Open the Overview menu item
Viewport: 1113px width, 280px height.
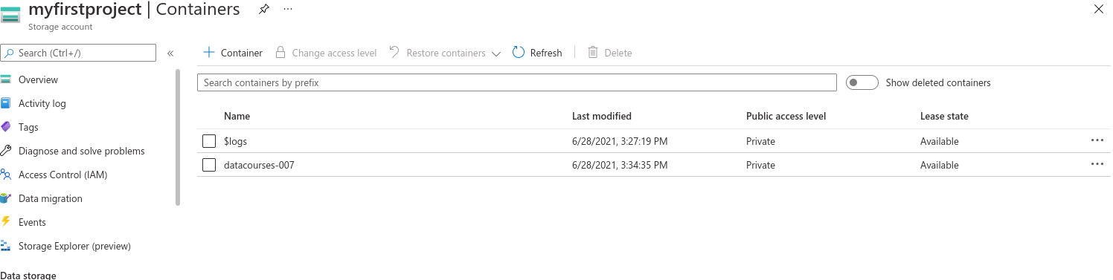pyautogui.click(x=38, y=79)
